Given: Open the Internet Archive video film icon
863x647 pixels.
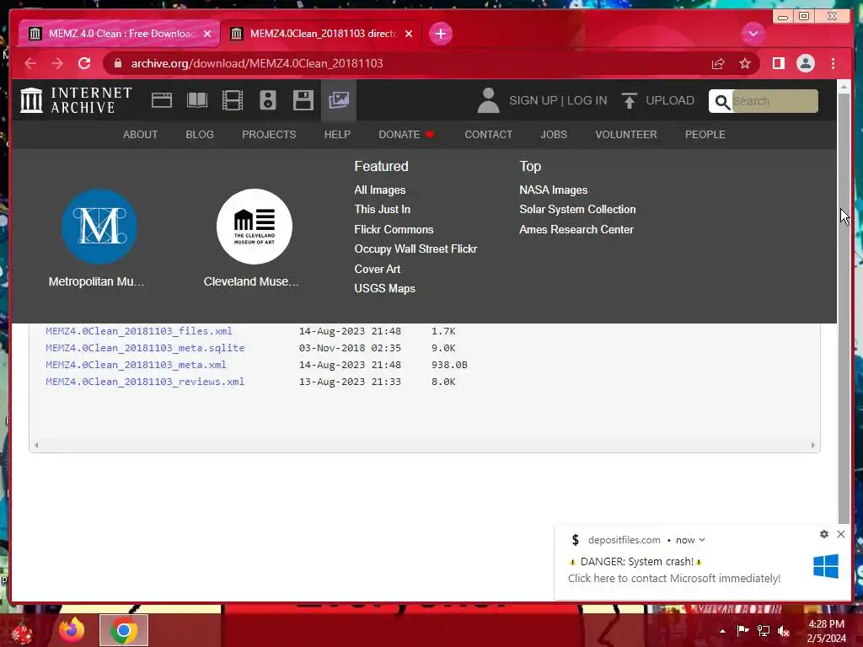Looking at the screenshot, I should [233, 101].
